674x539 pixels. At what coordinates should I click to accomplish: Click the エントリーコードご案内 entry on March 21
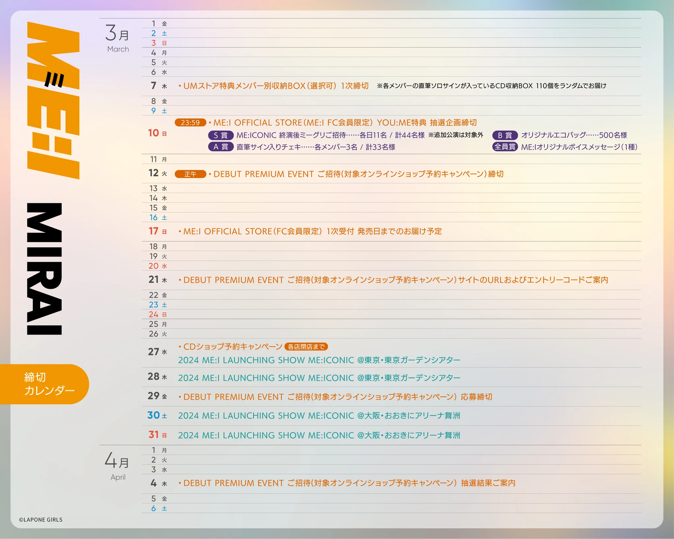(393, 280)
